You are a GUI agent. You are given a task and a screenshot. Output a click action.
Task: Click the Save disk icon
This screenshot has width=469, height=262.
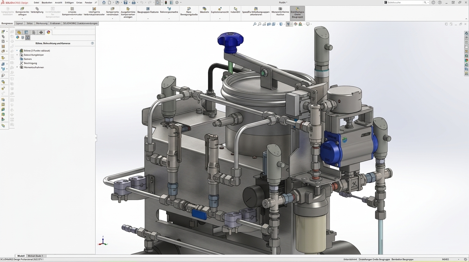click(x=125, y=2)
